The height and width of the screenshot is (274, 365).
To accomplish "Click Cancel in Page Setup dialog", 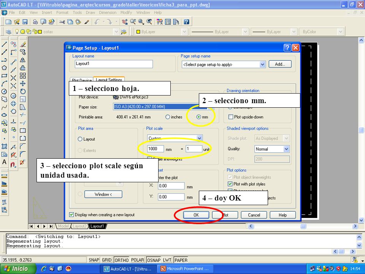I will tap(254, 215).
